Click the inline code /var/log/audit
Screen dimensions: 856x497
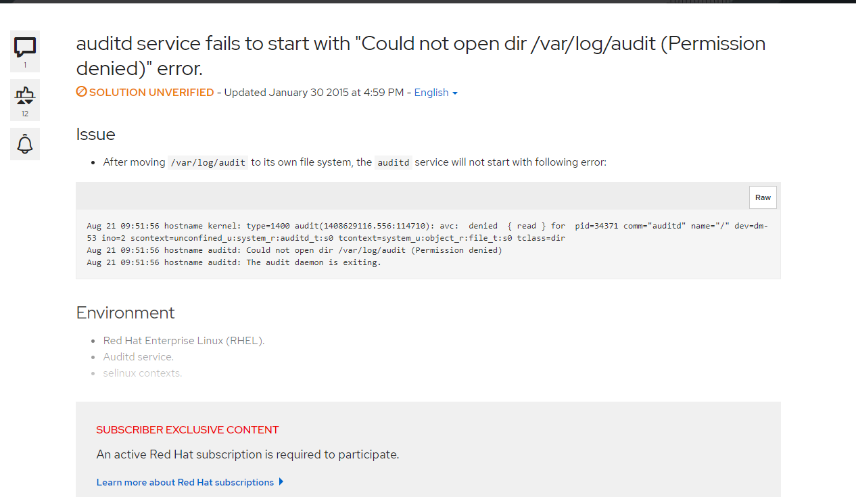208,162
